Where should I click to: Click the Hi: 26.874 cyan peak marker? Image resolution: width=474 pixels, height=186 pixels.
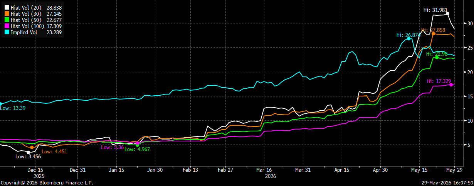click(x=408, y=39)
